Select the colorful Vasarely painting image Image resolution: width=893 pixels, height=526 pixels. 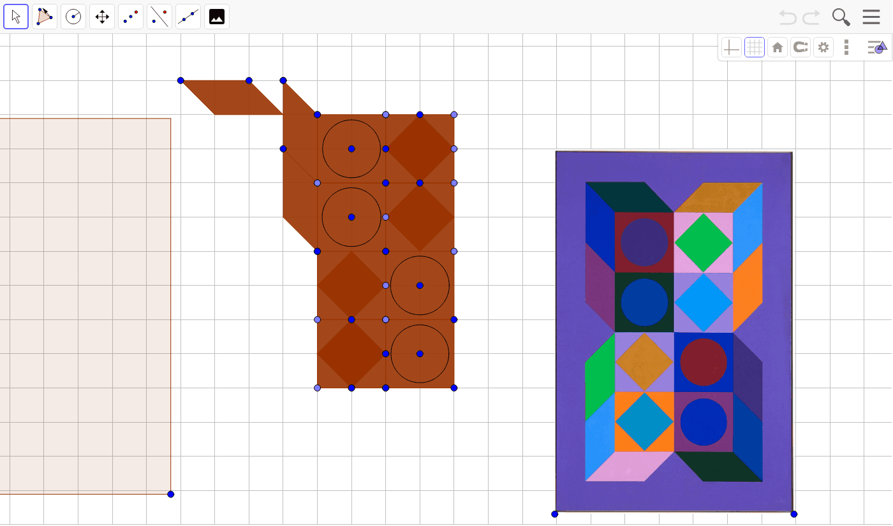[674, 332]
